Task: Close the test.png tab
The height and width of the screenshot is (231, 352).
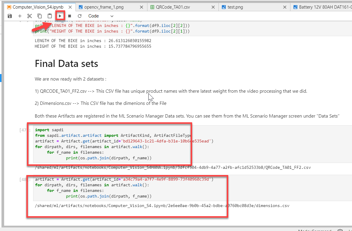Action: pos(285,7)
